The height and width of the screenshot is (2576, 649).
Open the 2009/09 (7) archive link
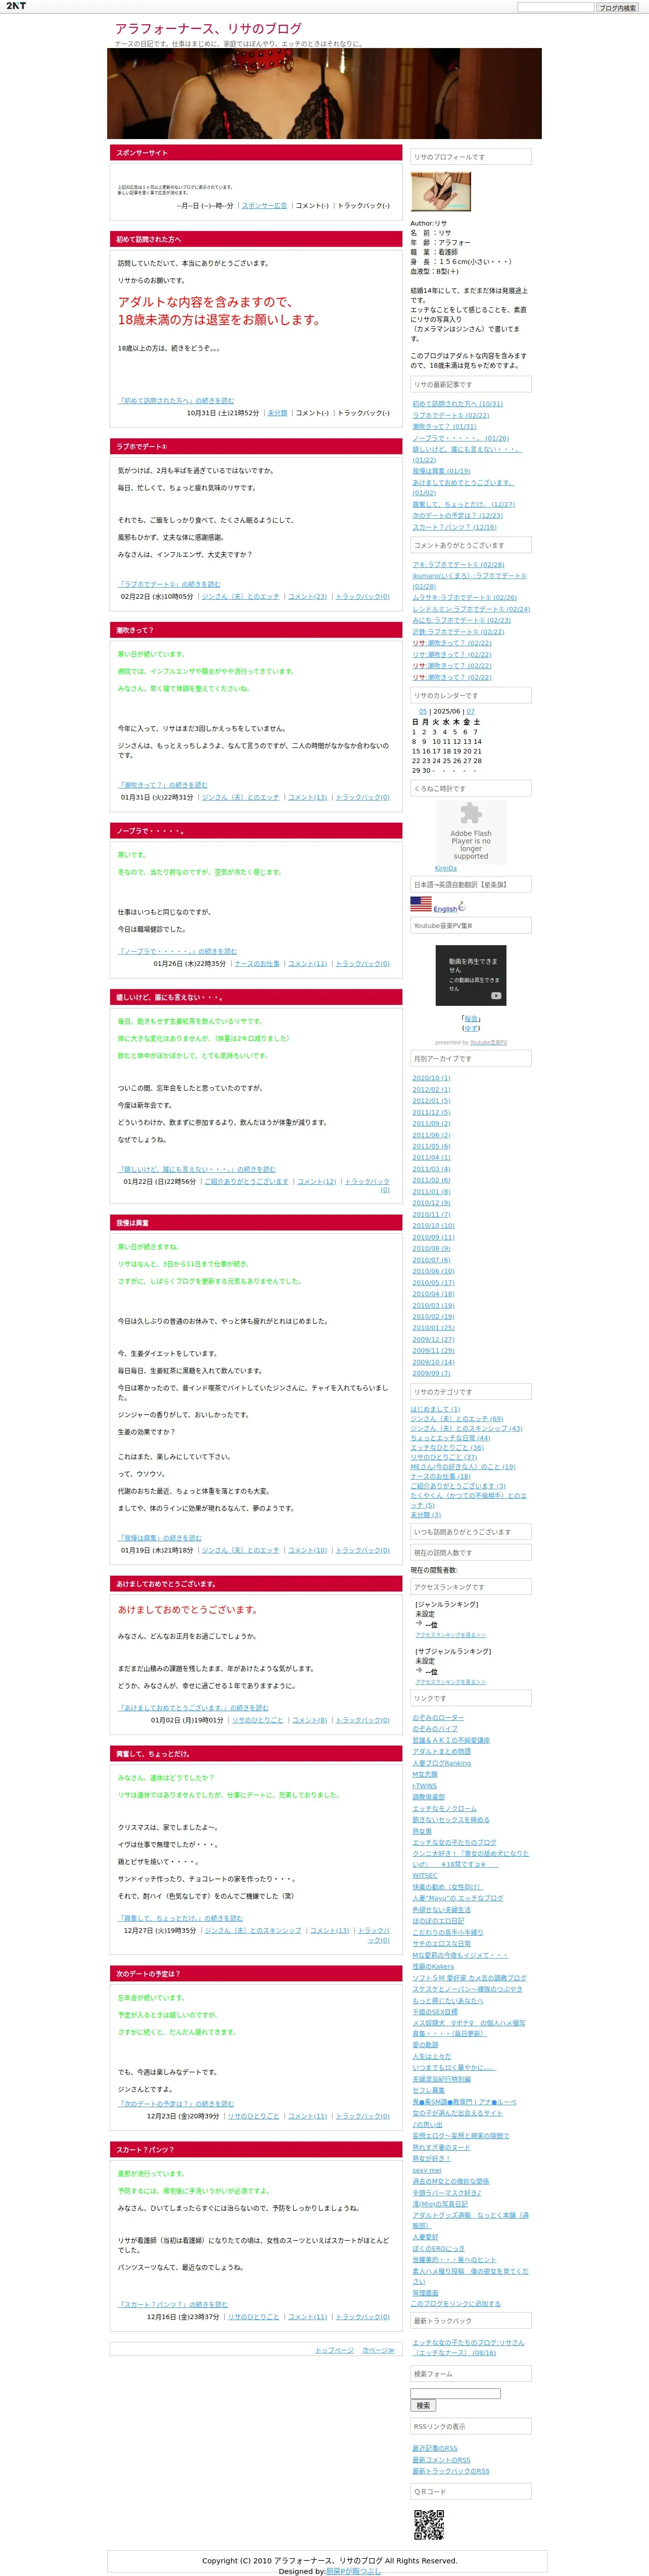(x=431, y=1373)
